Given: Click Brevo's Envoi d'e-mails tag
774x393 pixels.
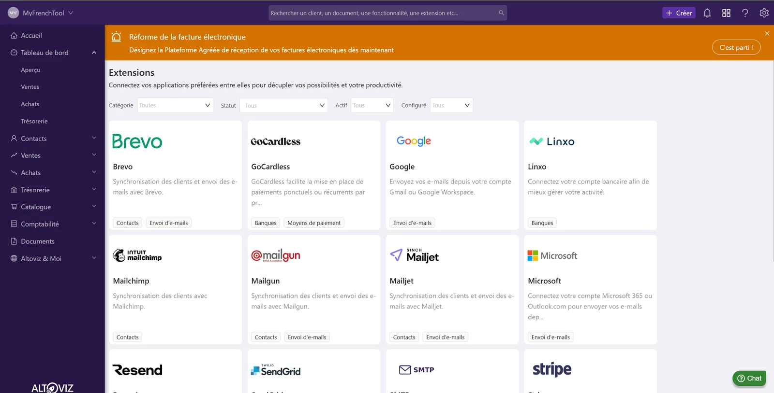Looking at the screenshot, I should 168,223.
